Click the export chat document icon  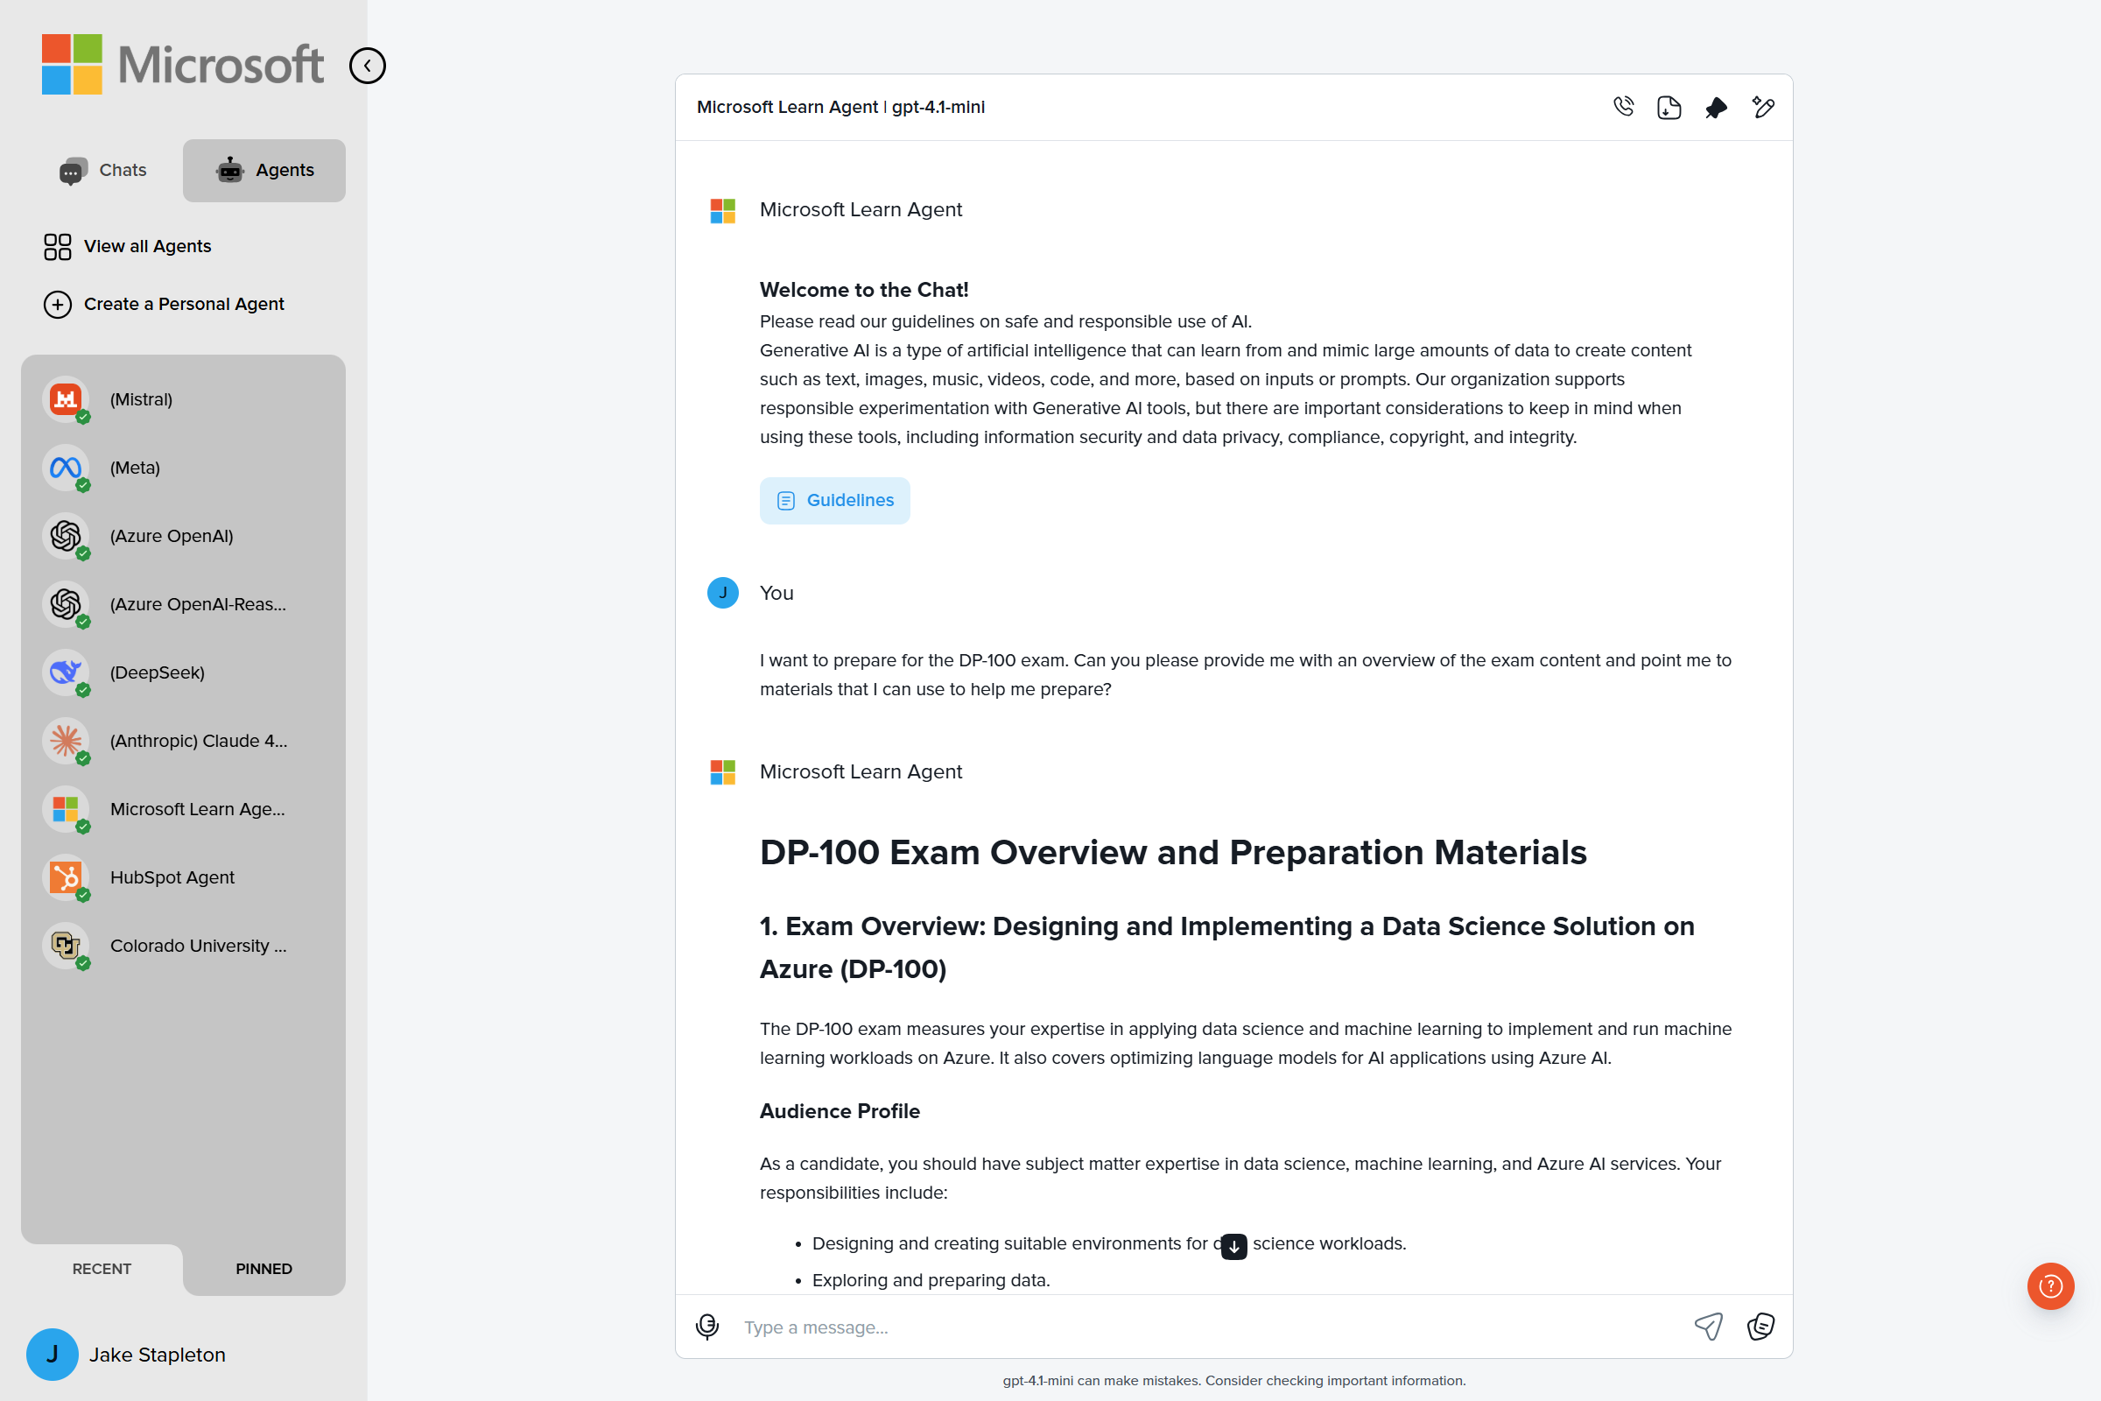click(x=1669, y=107)
